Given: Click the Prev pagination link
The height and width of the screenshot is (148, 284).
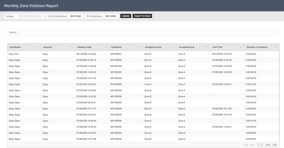Looking at the screenshot, I should coord(252,145).
